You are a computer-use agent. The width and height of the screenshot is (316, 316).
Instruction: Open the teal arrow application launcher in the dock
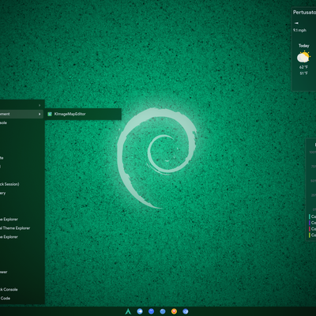pyautogui.click(x=128, y=311)
